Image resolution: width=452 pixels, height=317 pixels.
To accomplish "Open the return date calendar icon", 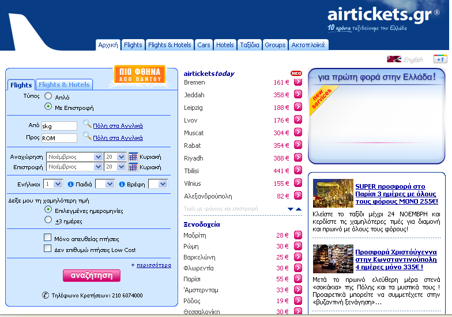I will click(x=133, y=167).
